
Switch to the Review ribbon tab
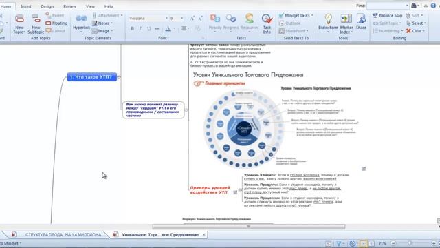69,6
